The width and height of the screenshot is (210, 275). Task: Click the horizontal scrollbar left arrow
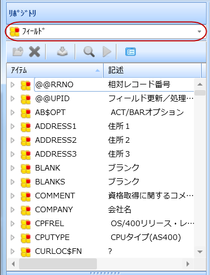pos(13,264)
